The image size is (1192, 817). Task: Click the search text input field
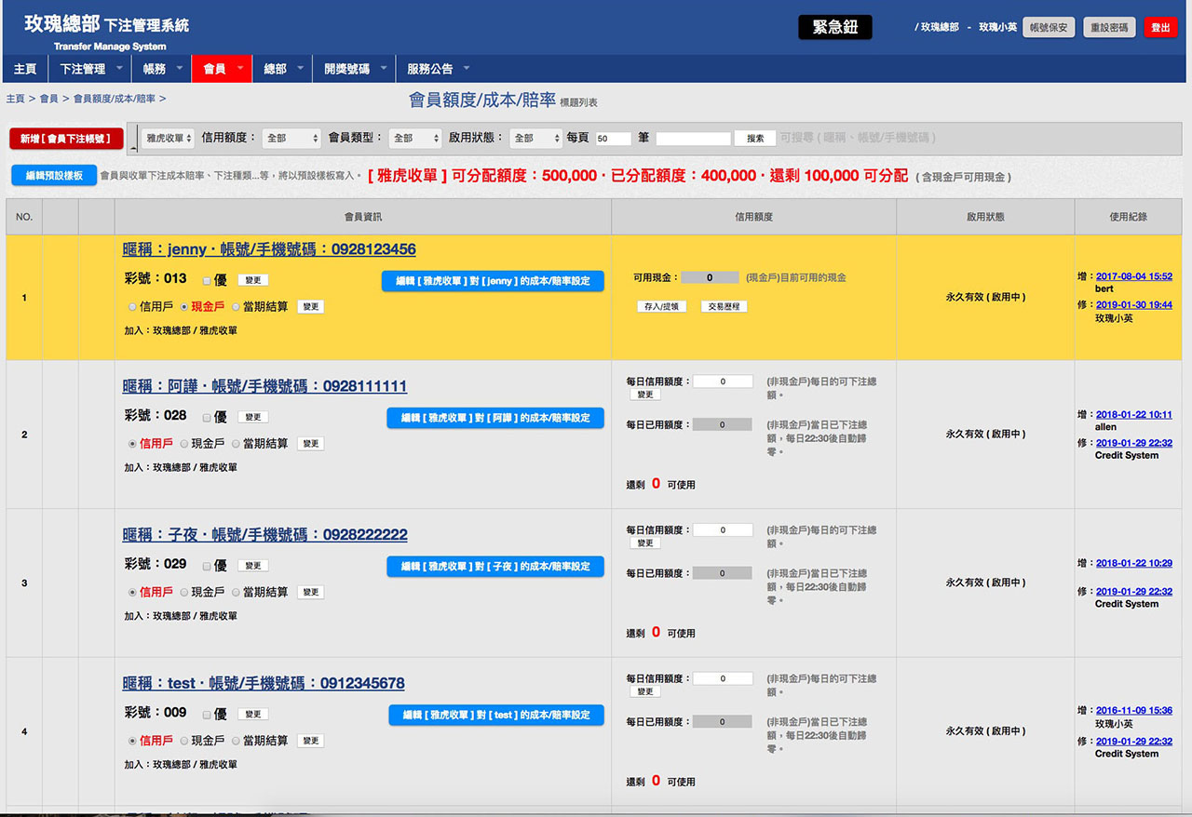(693, 139)
